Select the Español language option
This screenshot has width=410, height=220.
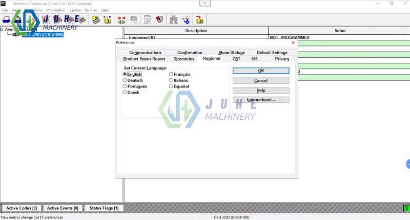(x=171, y=86)
